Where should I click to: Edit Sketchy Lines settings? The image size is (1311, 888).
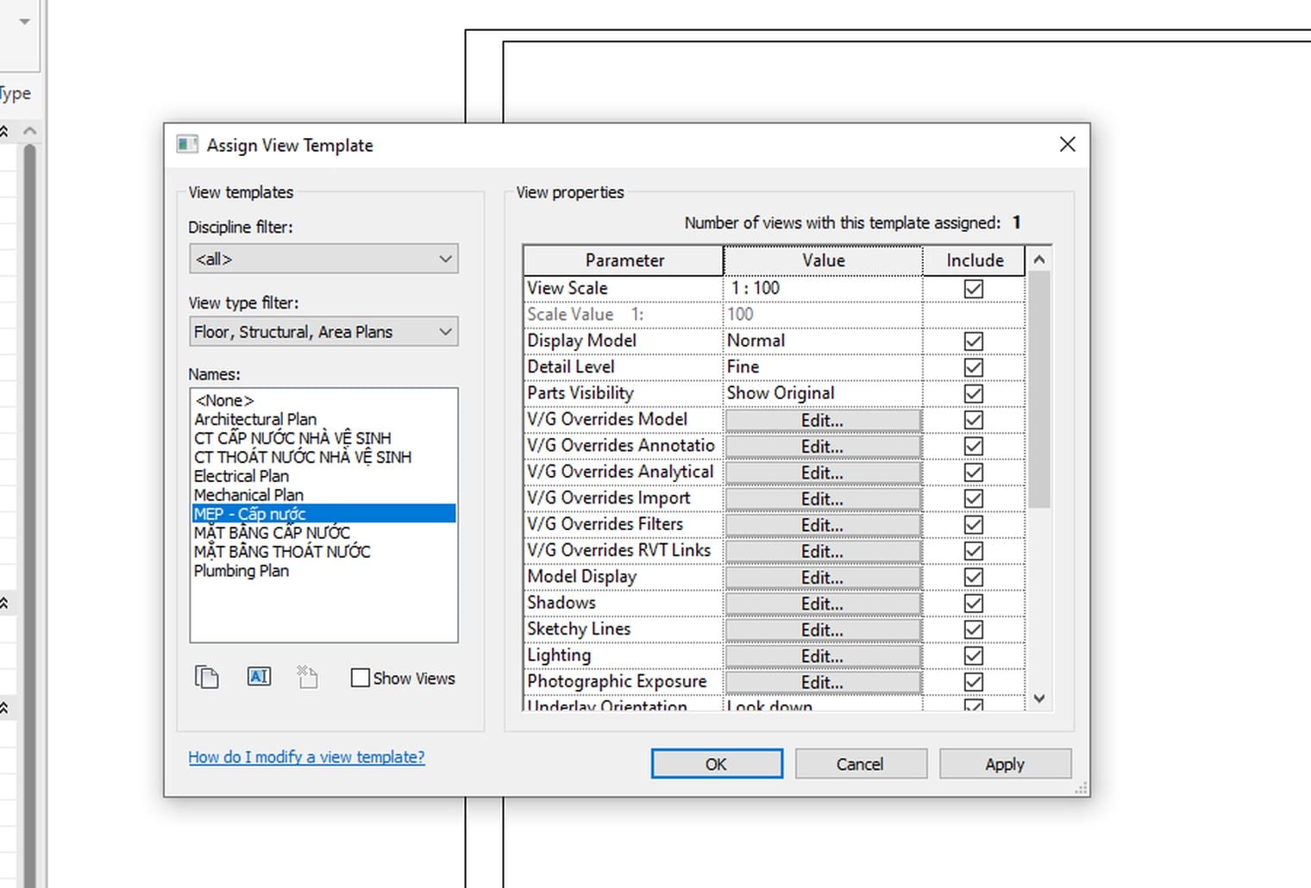click(823, 630)
